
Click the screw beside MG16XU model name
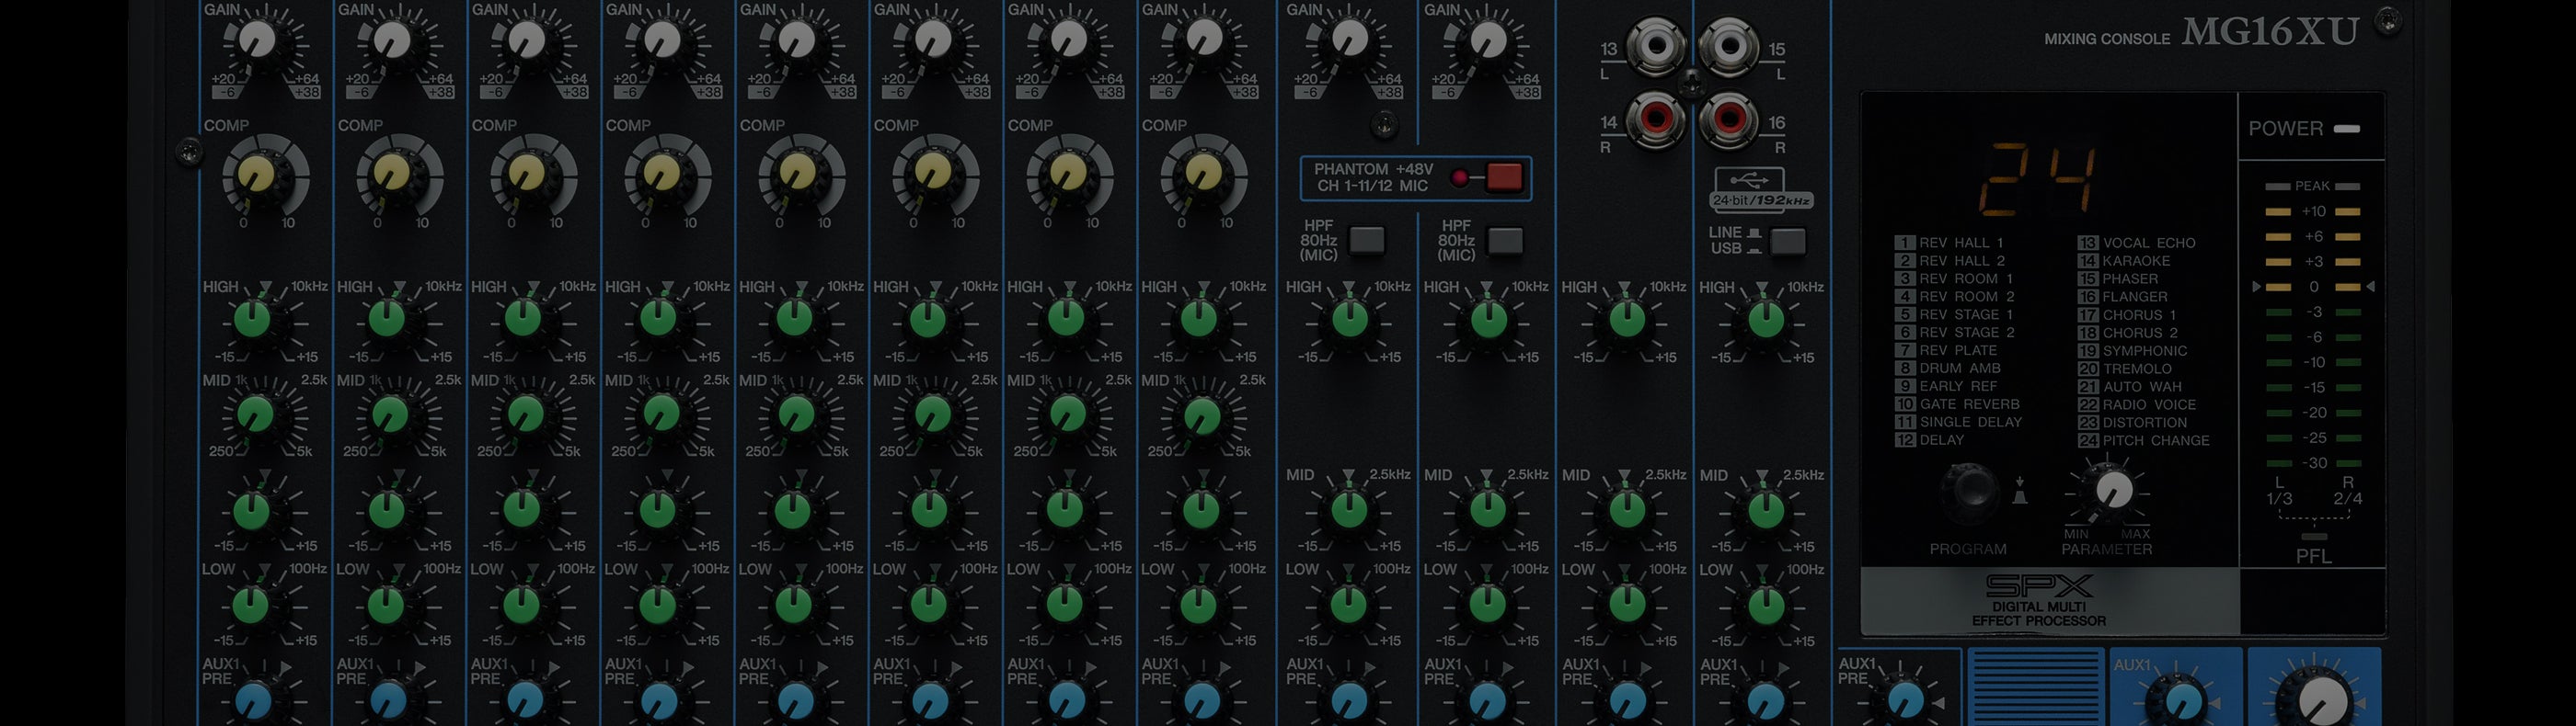(2388, 20)
